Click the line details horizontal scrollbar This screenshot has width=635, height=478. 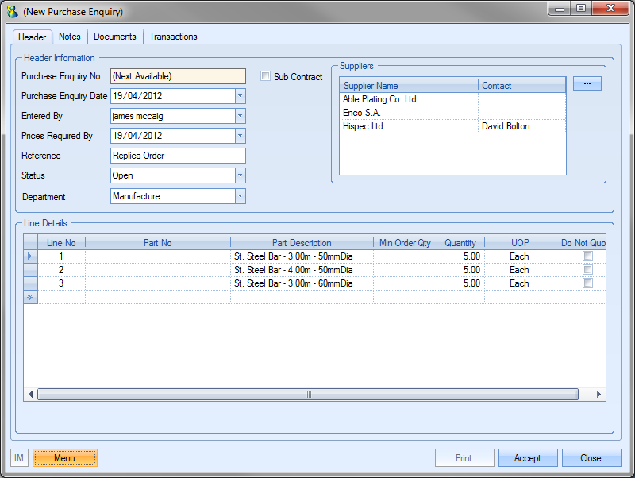click(x=308, y=395)
